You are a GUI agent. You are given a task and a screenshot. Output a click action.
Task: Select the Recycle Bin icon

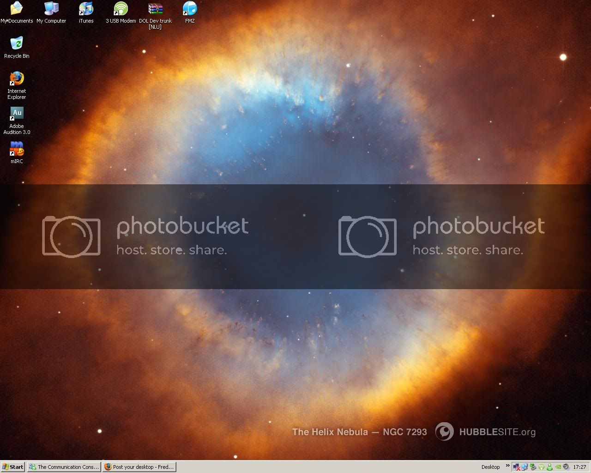17,44
